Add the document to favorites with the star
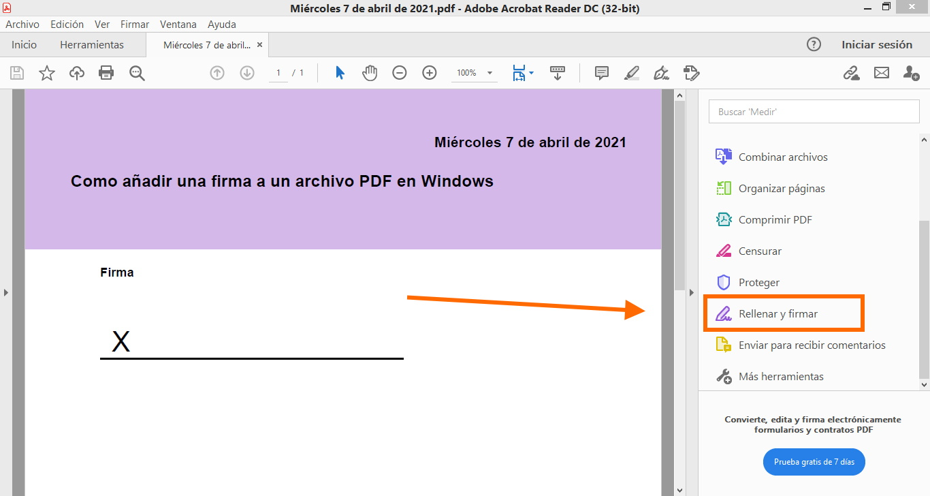 pyautogui.click(x=47, y=73)
